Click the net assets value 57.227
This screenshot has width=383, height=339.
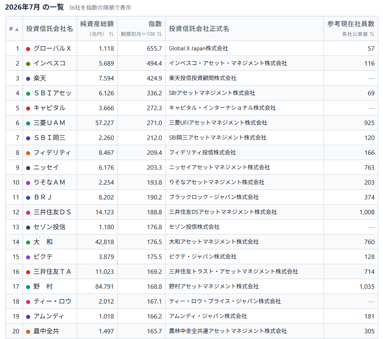tap(104, 123)
